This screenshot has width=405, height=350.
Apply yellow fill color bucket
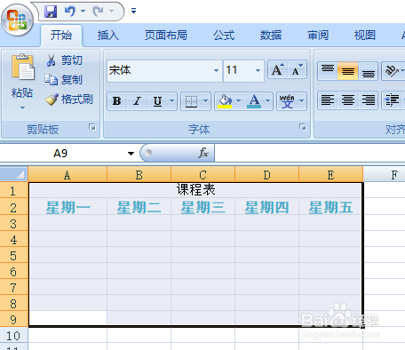click(225, 101)
